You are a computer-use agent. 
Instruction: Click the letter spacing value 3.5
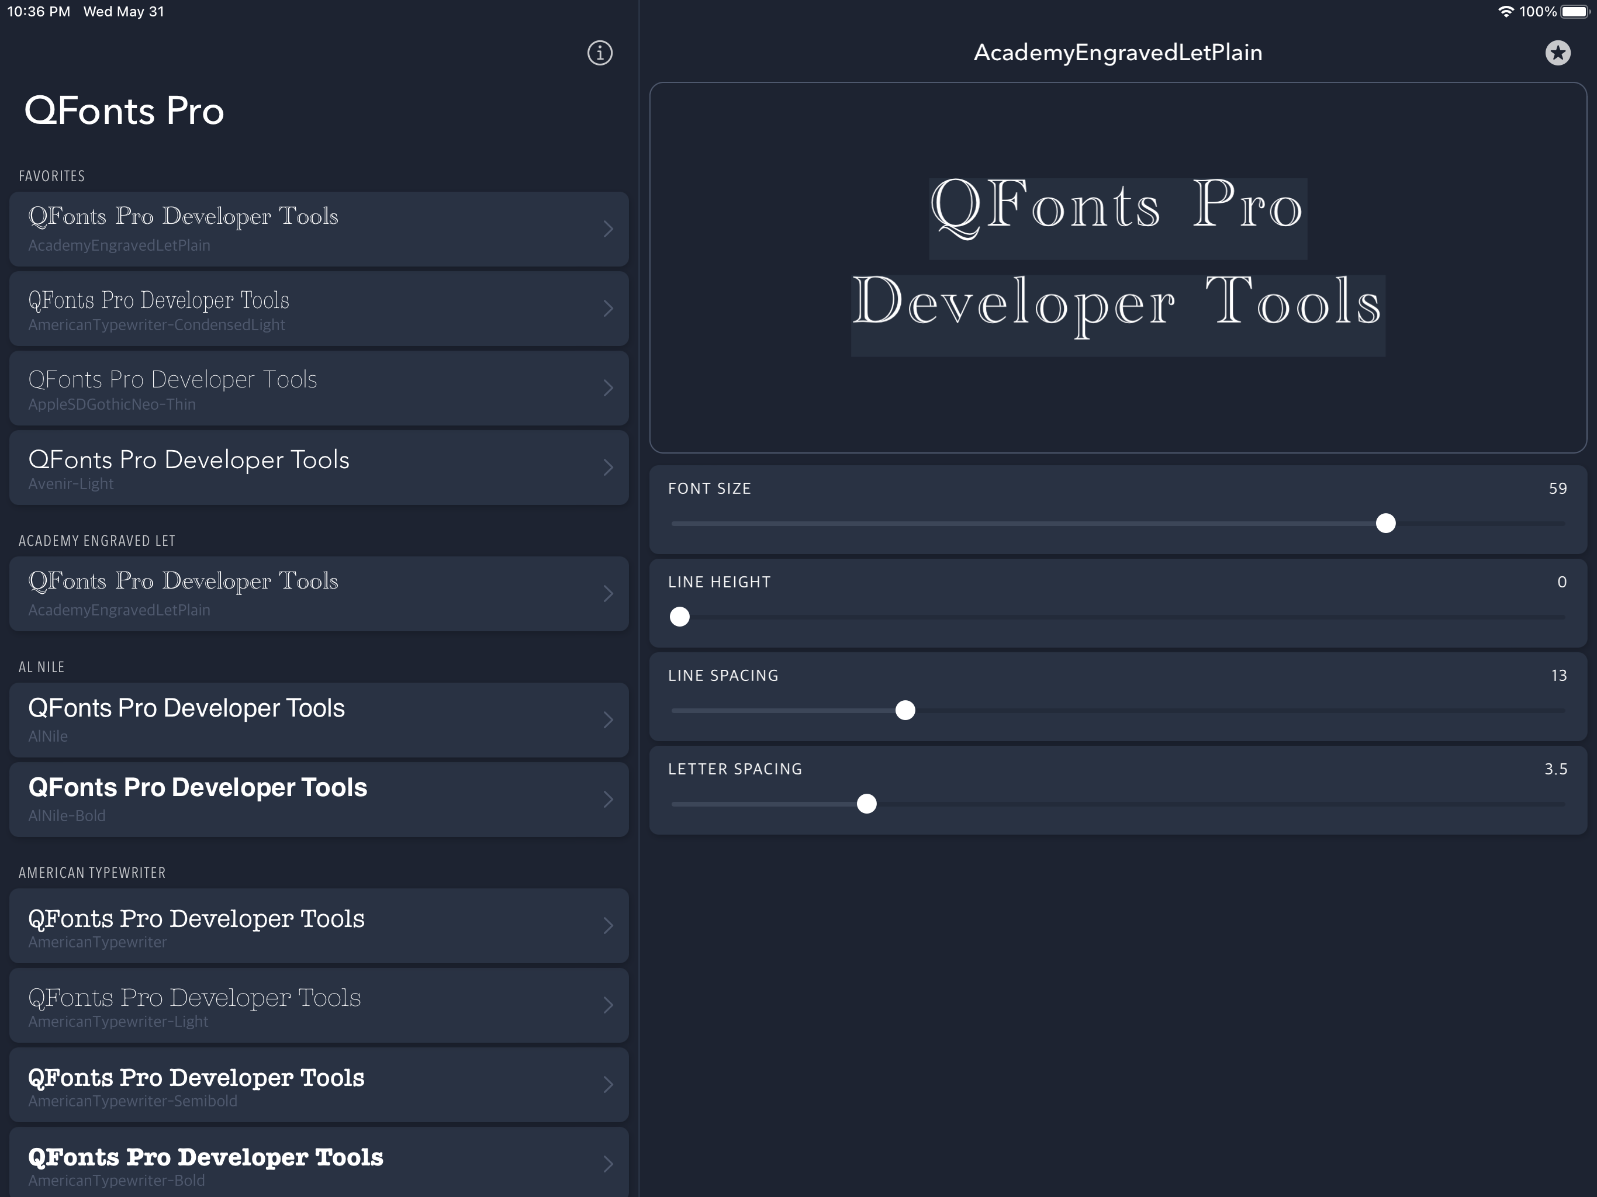tap(1556, 770)
